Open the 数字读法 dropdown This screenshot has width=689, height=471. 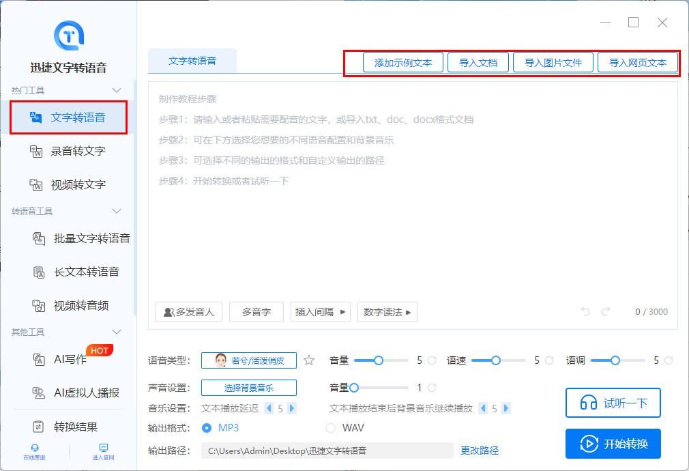tap(387, 312)
